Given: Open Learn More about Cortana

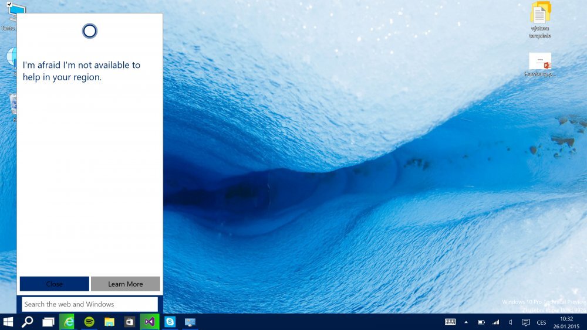Looking at the screenshot, I should pyautogui.click(x=126, y=284).
